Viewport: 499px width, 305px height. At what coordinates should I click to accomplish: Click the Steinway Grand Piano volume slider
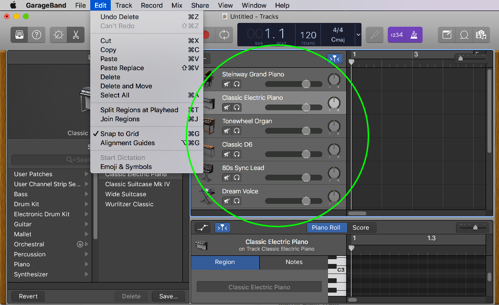click(293, 84)
